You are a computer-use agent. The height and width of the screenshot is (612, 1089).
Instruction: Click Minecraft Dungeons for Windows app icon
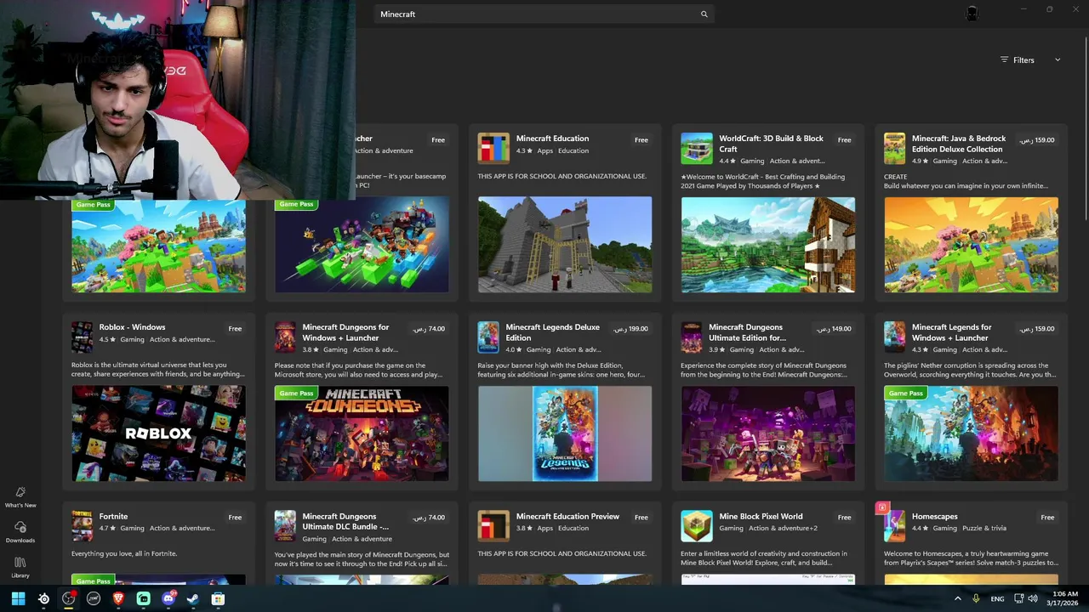(285, 337)
